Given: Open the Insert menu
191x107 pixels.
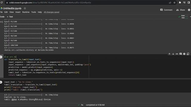Looking at the screenshot, I should pos(18,12).
